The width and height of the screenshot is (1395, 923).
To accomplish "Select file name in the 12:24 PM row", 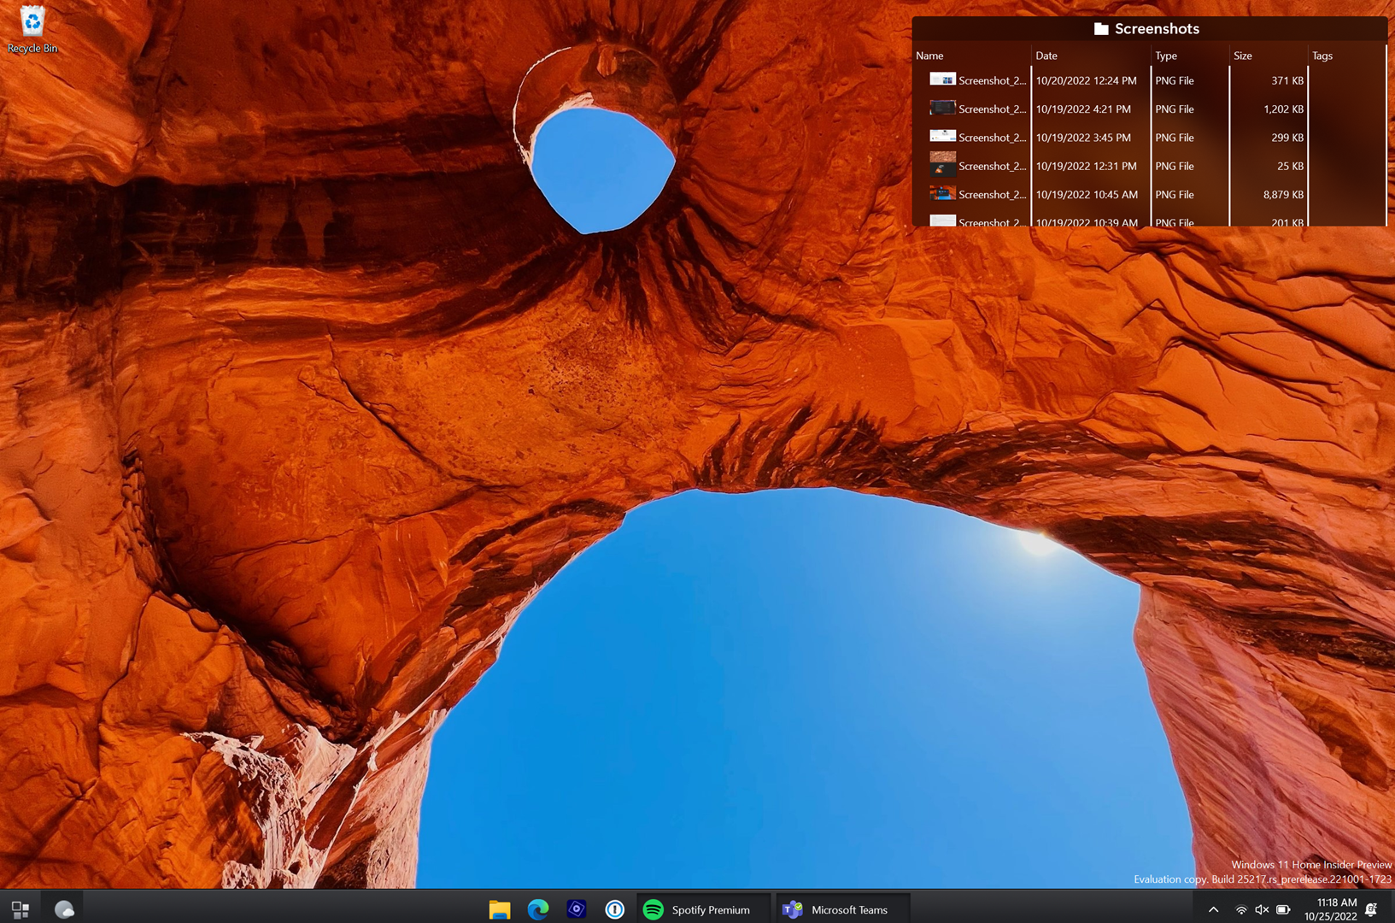I will [x=992, y=80].
